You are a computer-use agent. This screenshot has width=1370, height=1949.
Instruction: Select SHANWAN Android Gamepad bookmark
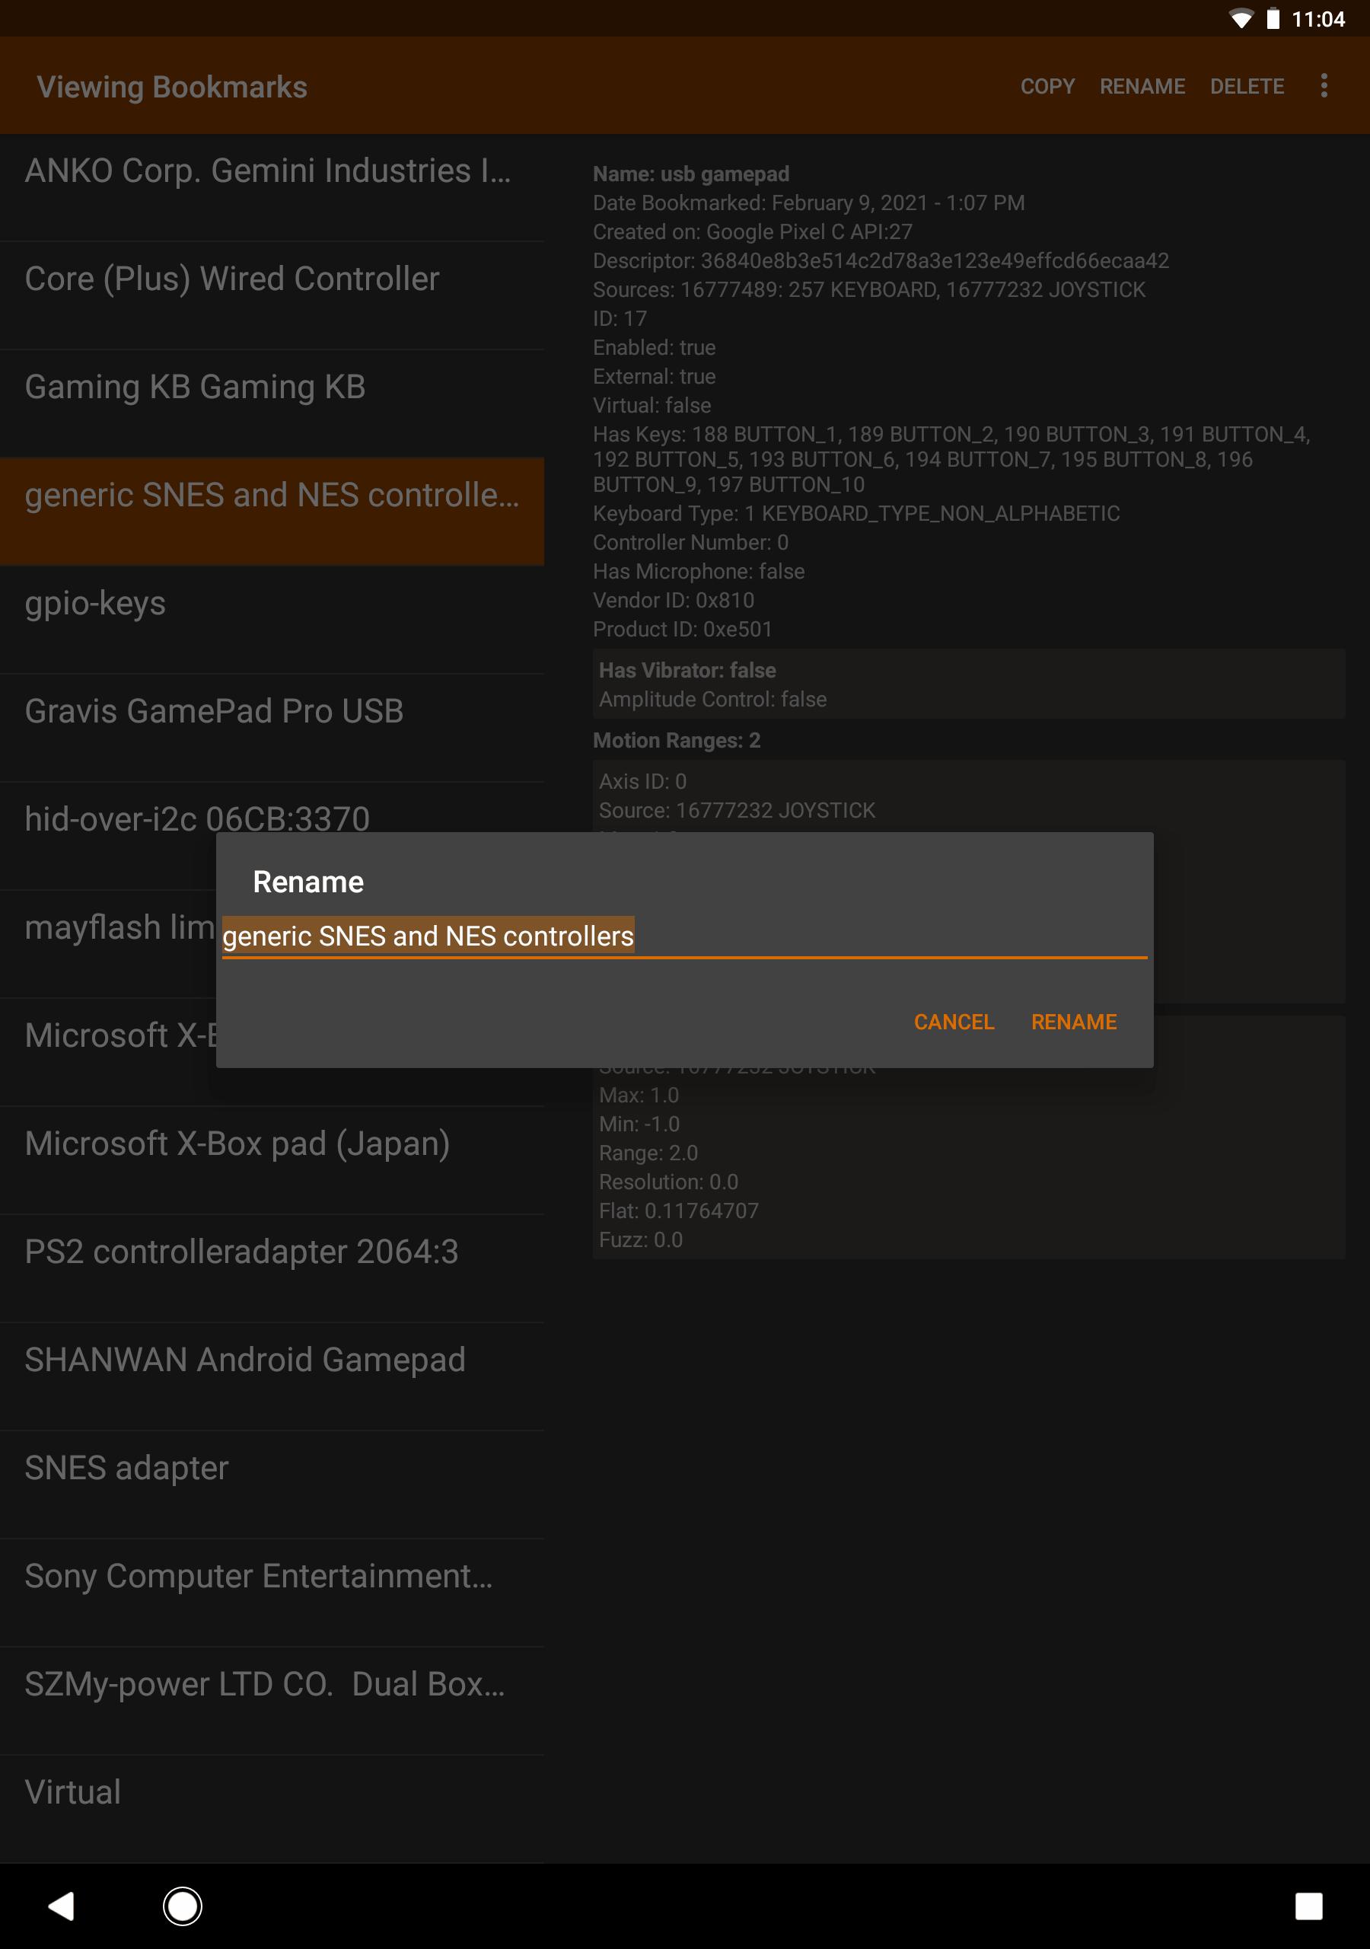[272, 1376]
